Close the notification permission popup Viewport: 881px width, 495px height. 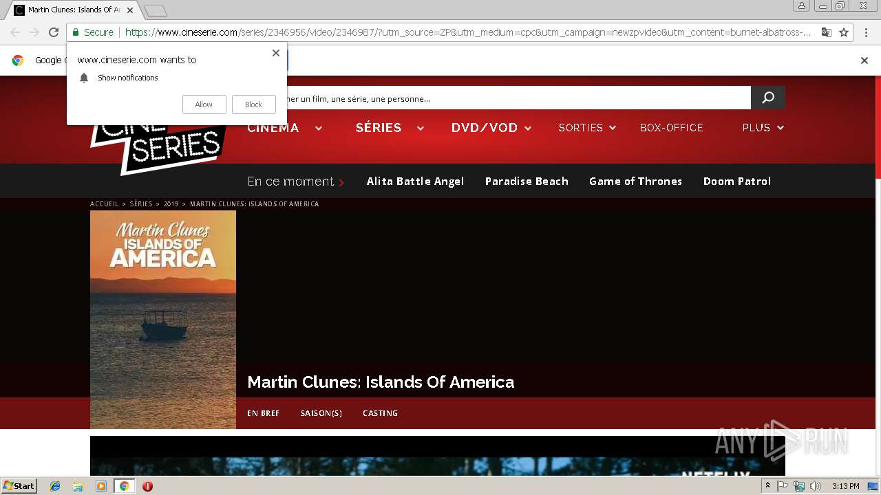pos(276,53)
